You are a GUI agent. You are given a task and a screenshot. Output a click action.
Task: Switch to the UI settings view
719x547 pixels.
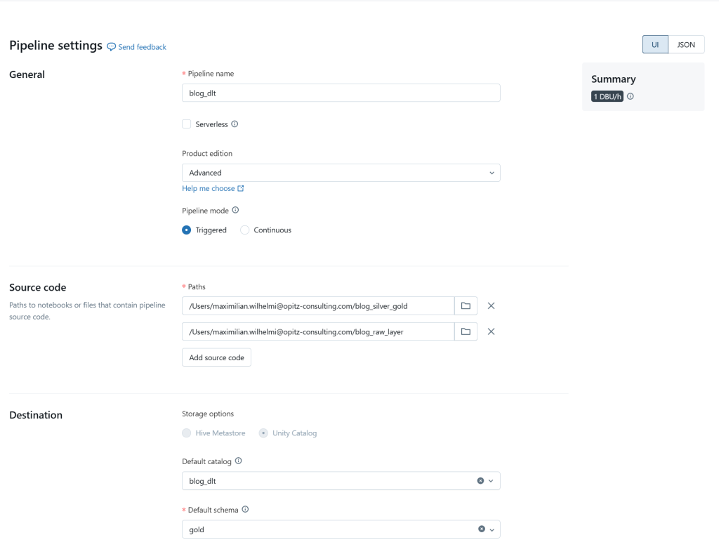point(655,44)
